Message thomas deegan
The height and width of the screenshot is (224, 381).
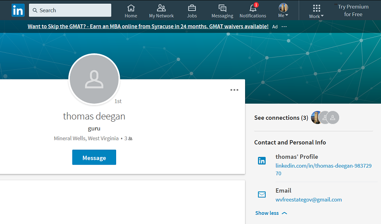(x=94, y=157)
